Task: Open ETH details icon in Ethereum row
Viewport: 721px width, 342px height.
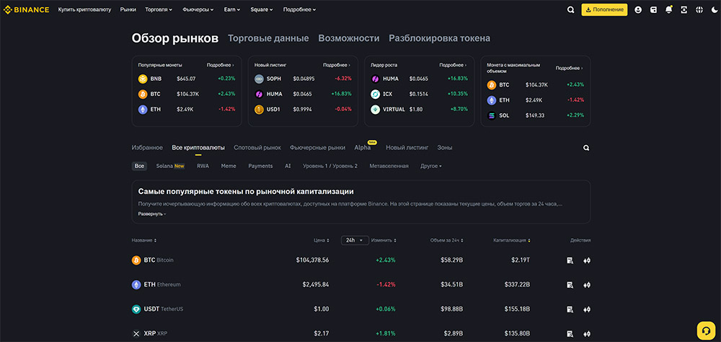Action: [x=570, y=285]
